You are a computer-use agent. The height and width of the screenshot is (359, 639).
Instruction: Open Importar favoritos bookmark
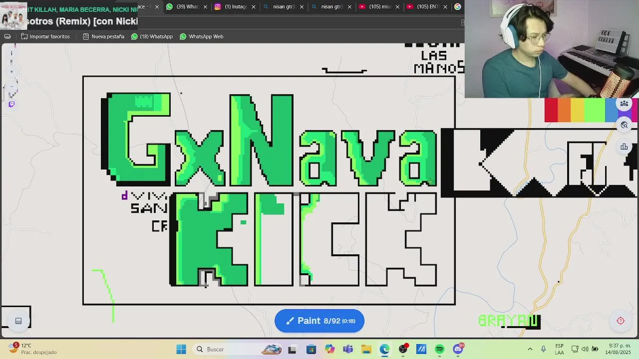[x=45, y=36]
